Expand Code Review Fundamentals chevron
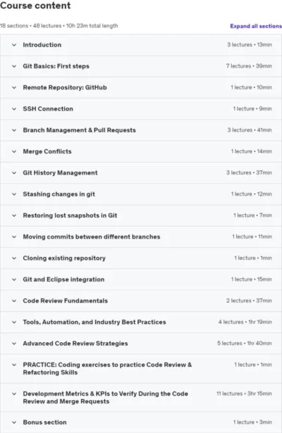This screenshot has height=433, width=282. [x=14, y=301]
